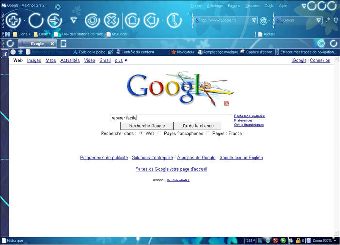Open the Maps link
This screenshot has width=340, height=245.
click(x=51, y=61)
